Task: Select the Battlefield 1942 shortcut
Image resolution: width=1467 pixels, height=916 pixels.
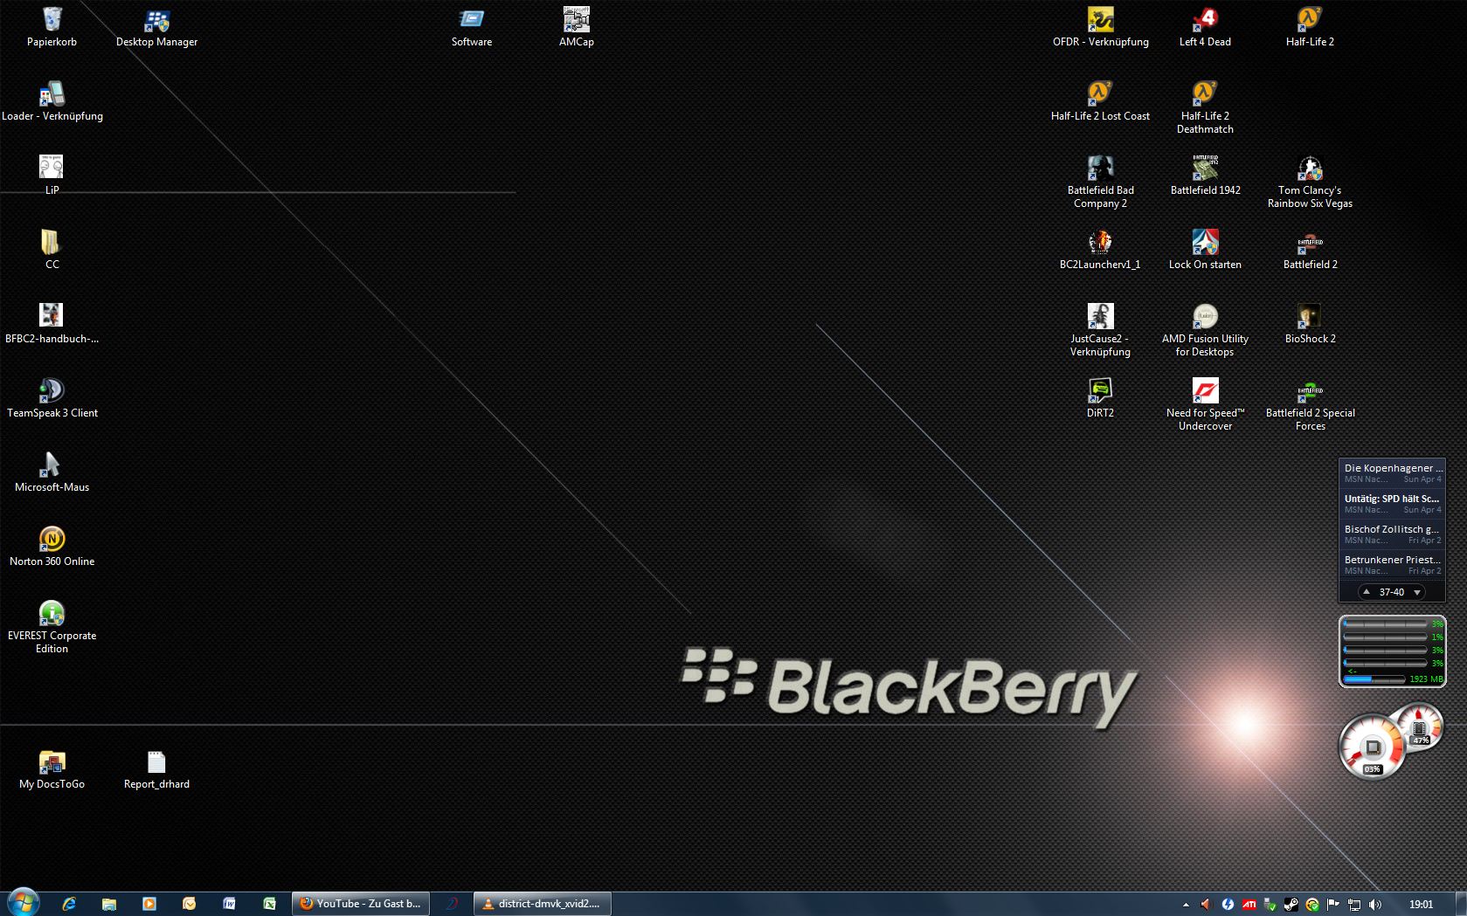Action: [x=1205, y=176]
